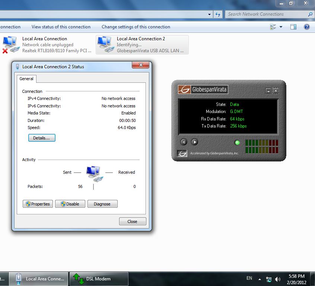Click the EN language indicator
The width and height of the screenshot is (315, 286).
click(249, 278)
